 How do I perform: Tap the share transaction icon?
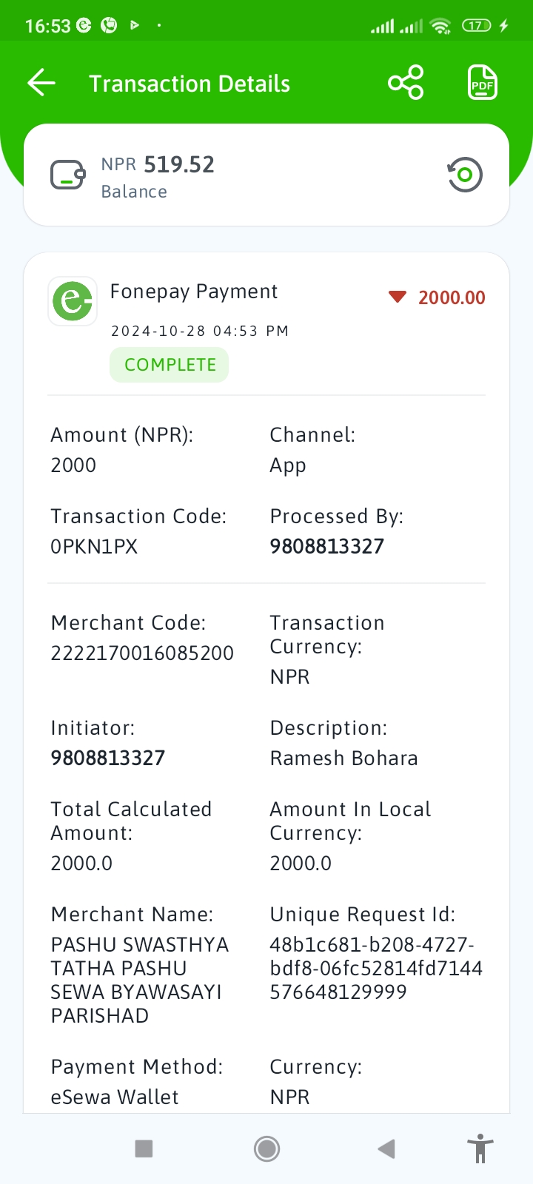406,83
